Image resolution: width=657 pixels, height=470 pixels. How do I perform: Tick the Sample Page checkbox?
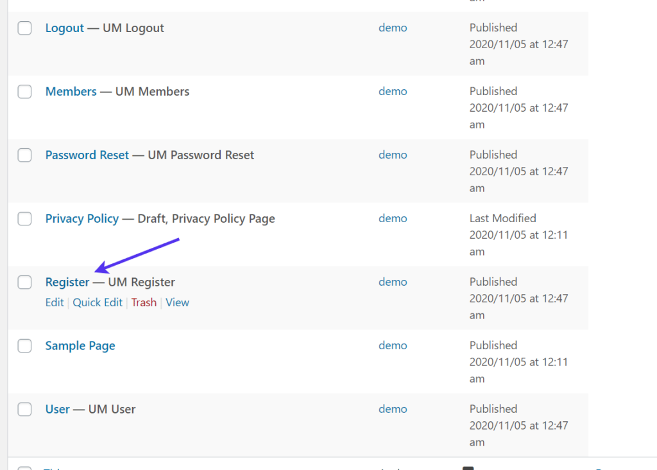coord(24,346)
